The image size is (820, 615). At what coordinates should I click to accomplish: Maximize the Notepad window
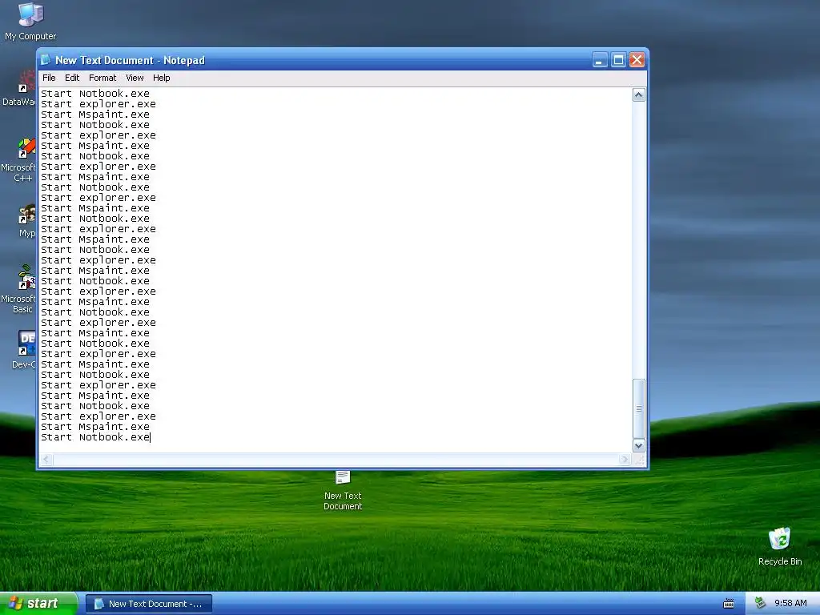click(618, 60)
